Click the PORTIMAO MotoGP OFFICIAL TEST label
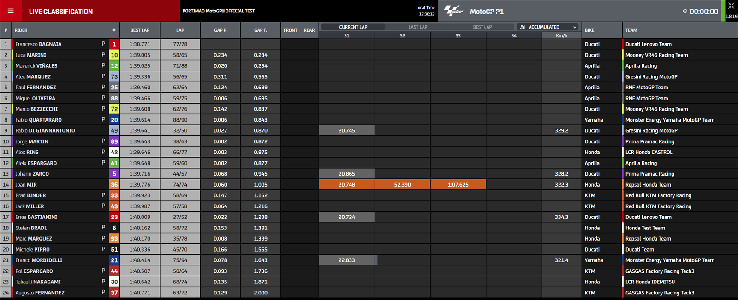 [x=219, y=11]
